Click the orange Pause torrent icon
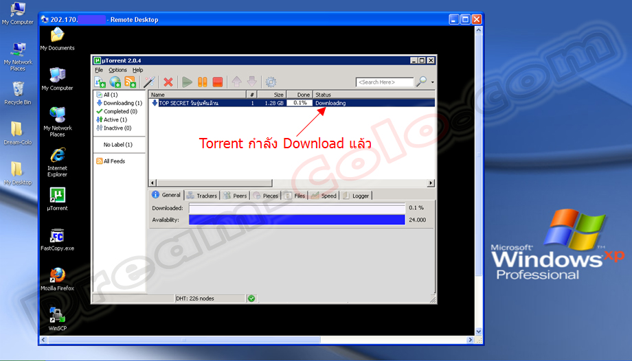The width and height of the screenshot is (632, 361). point(203,82)
